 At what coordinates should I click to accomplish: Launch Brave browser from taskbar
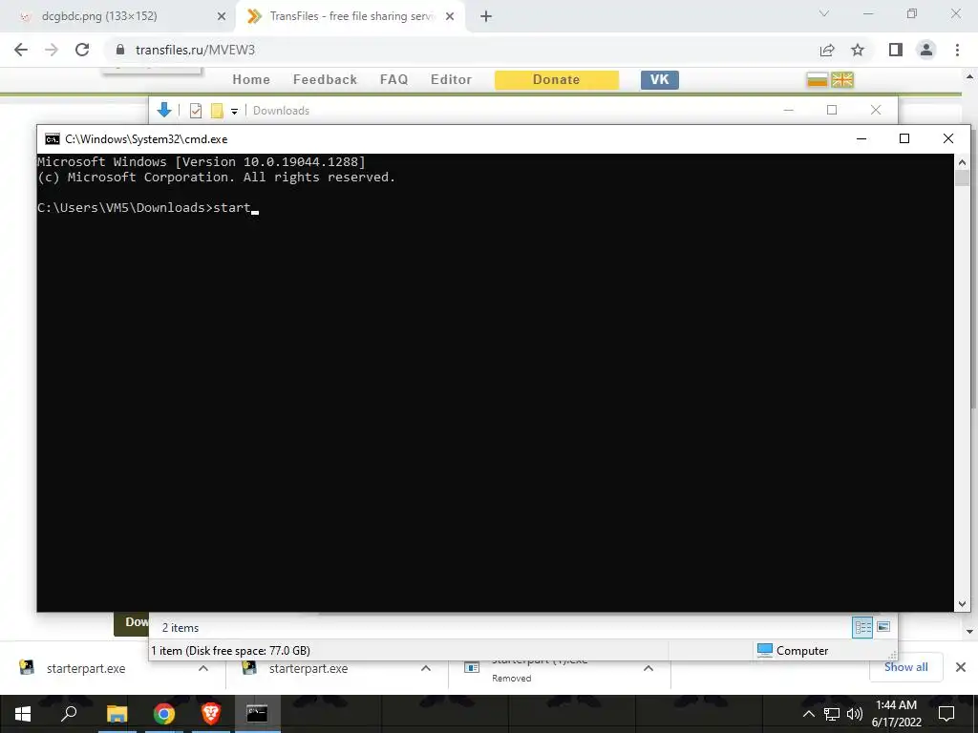(x=211, y=714)
